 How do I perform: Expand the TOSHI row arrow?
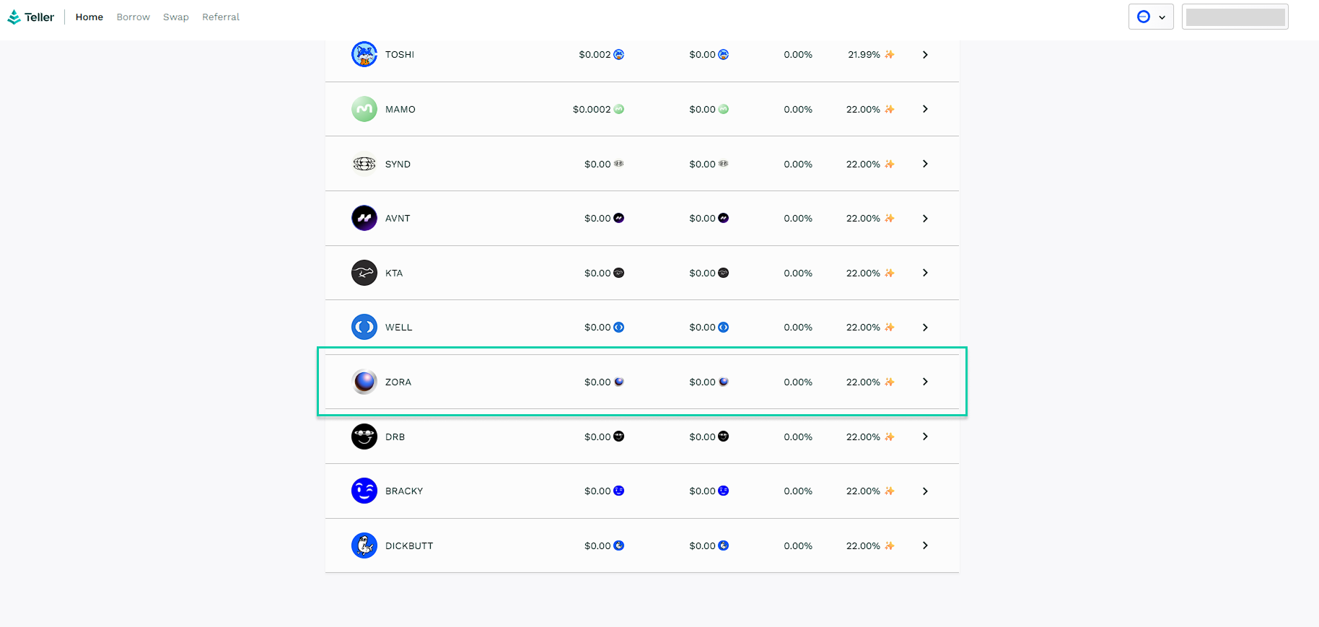(x=925, y=55)
